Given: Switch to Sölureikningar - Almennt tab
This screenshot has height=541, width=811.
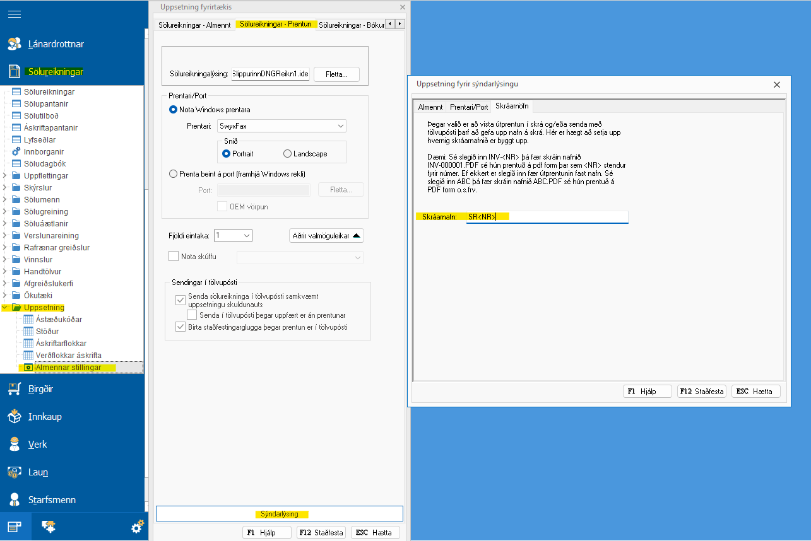Looking at the screenshot, I should tap(194, 25).
